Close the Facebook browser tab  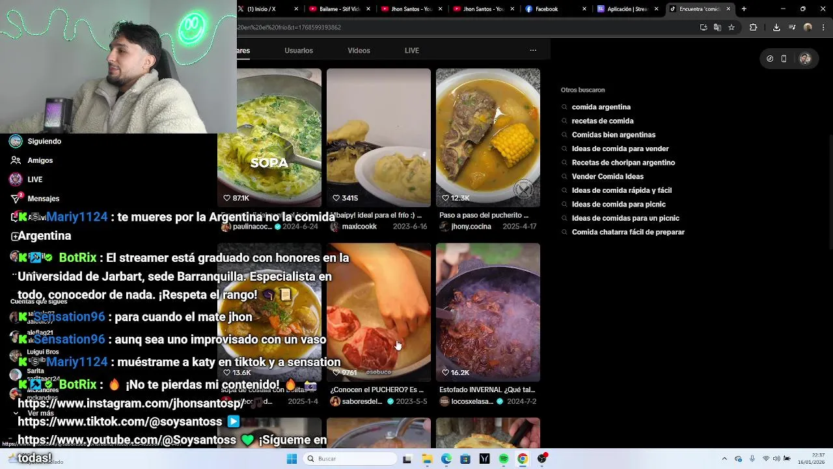[584, 9]
